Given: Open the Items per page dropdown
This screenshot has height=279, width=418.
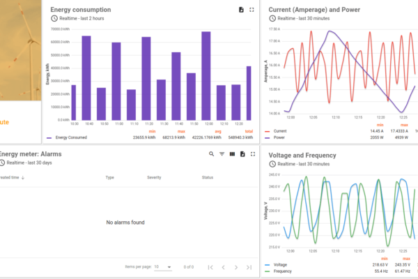Looking at the screenshot, I should pos(163,266).
